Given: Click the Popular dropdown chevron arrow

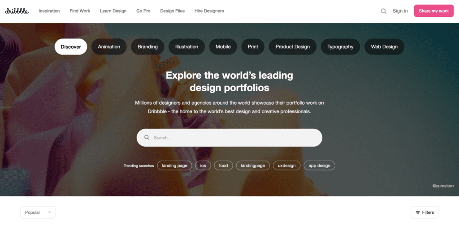Looking at the screenshot, I should pyautogui.click(x=49, y=212).
